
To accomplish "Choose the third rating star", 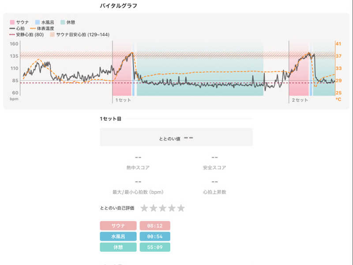I will coord(162,208).
